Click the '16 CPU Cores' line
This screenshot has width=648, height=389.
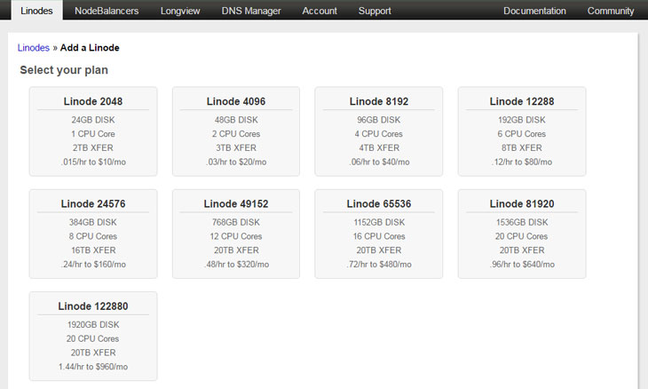[379, 236]
